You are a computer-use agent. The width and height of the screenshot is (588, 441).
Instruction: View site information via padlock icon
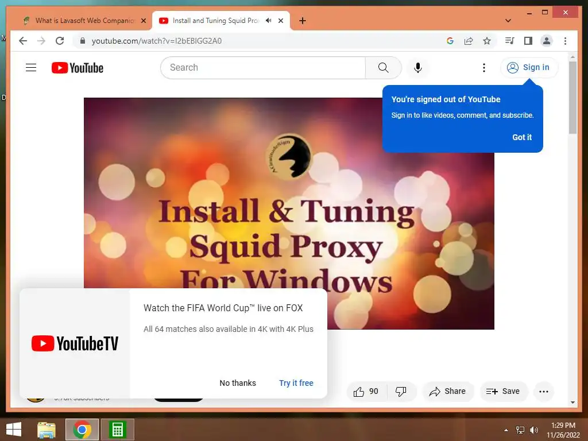tap(83, 41)
